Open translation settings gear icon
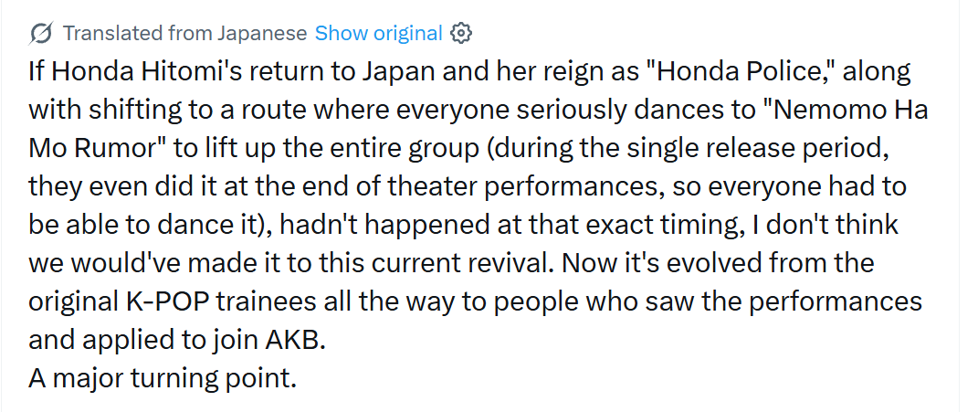Screen dimensions: 978x412 [461, 33]
